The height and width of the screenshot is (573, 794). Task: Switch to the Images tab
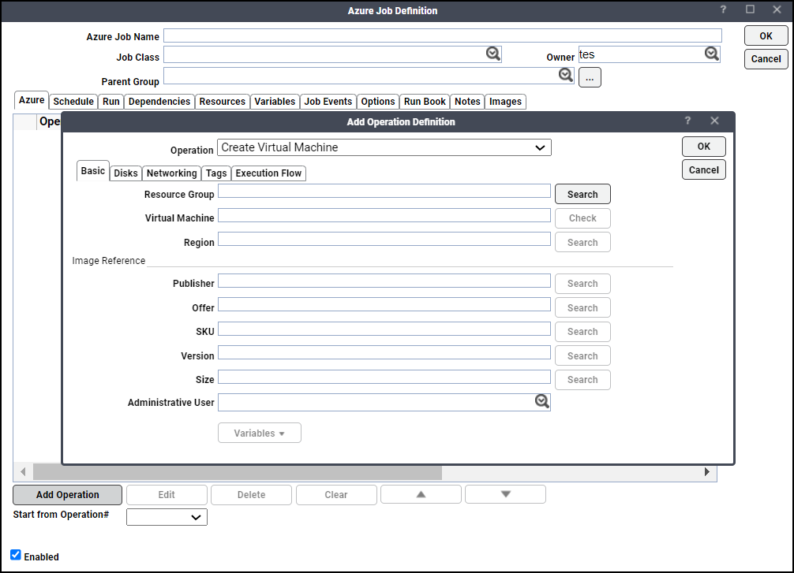pyautogui.click(x=505, y=102)
